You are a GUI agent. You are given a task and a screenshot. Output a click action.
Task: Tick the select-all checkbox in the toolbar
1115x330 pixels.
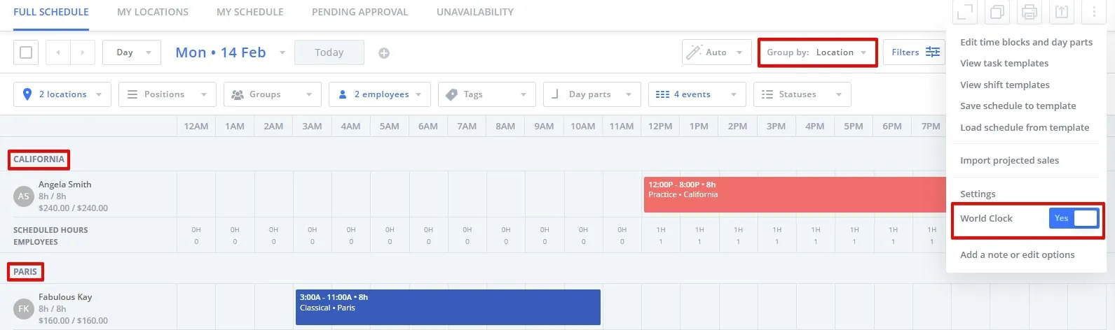[26, 52]
